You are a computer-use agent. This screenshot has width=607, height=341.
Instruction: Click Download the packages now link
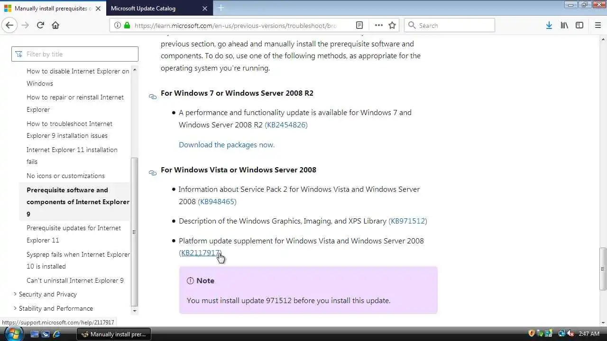pyautogui.click(x=227, y=144)
